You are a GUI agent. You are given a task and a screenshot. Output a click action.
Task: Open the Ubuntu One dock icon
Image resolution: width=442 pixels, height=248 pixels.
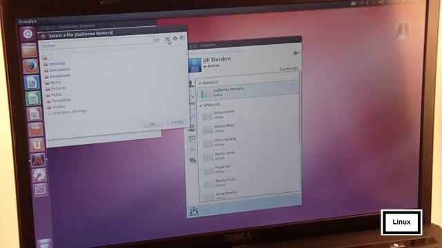pos(37,145)
